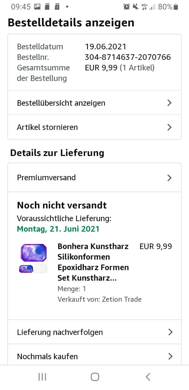Tap the Android back arrow icon
Image resolution: width=189 pixels, height=390 pixels.
148,377
